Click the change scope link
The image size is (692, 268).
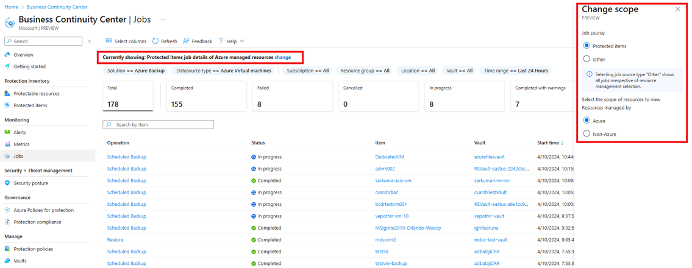coord(282,57)
